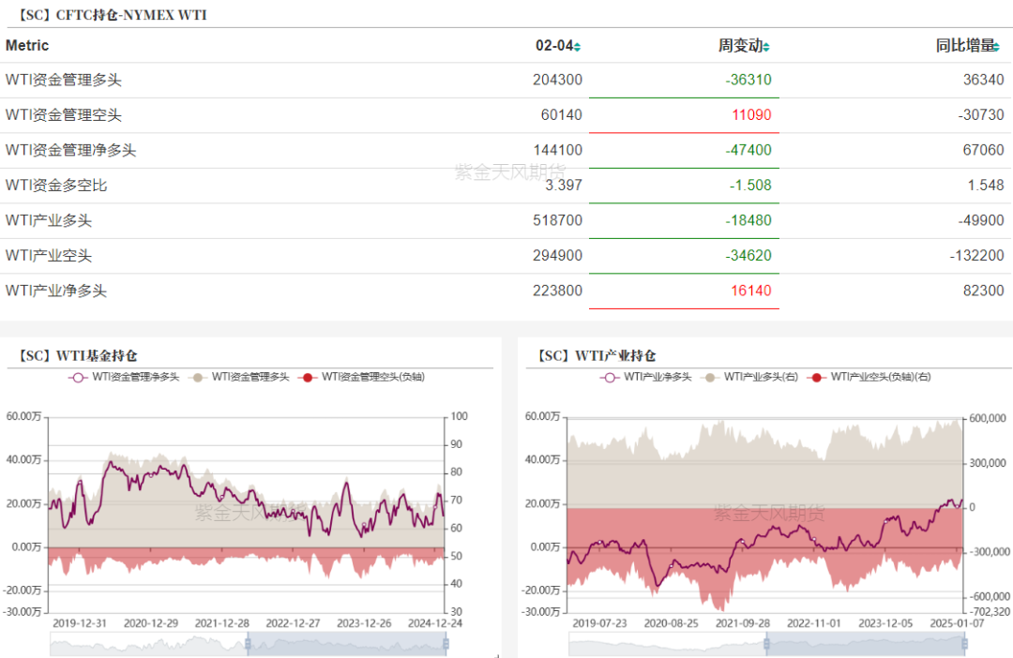Click sort arrows beside 周变动 column
Screen dimensions: 1013x658
click(767, 47)
